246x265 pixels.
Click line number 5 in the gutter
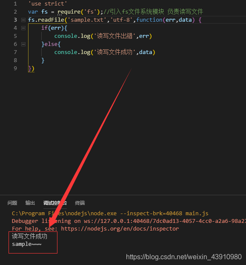coord(15,36)
